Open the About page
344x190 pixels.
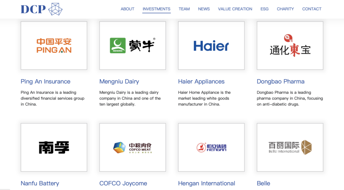pos(127,9)
